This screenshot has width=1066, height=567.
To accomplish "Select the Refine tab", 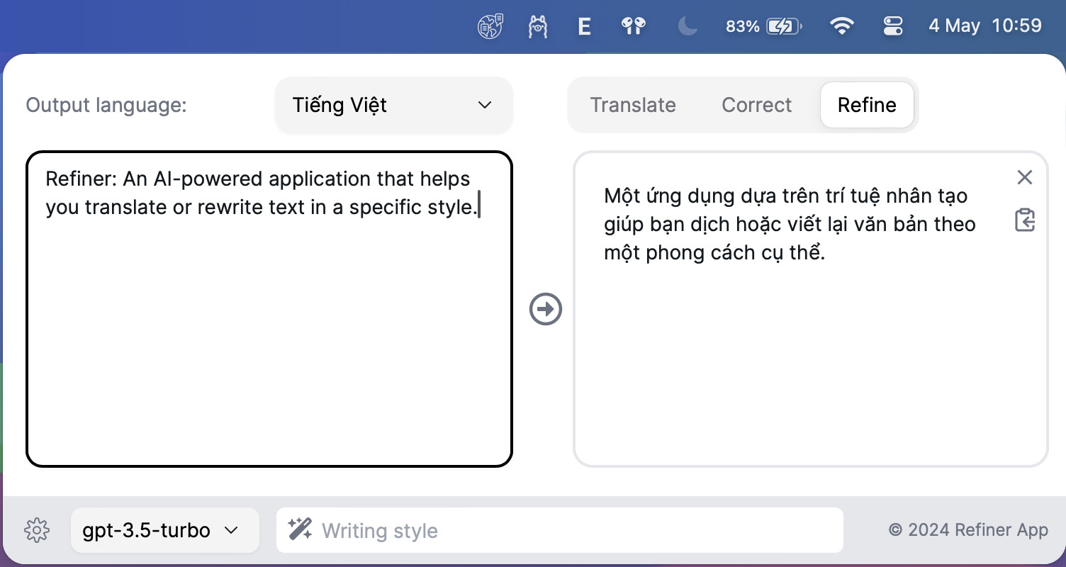I will [x=867, y=105].
